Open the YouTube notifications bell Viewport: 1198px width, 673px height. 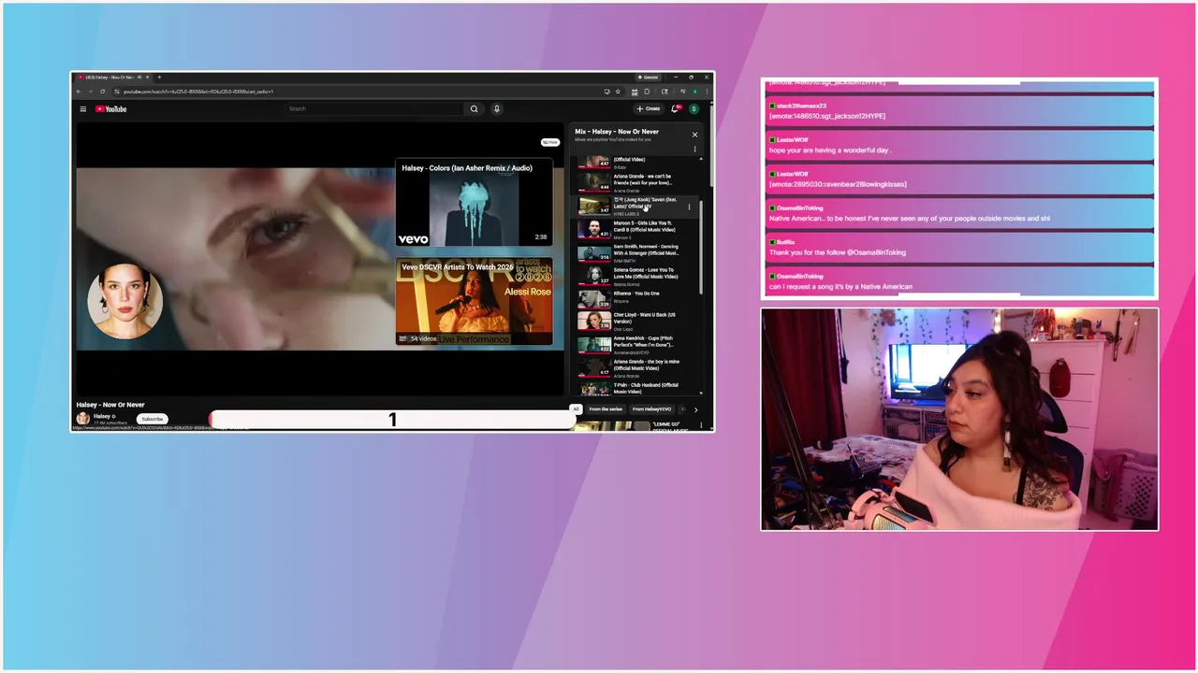[676, 108]
